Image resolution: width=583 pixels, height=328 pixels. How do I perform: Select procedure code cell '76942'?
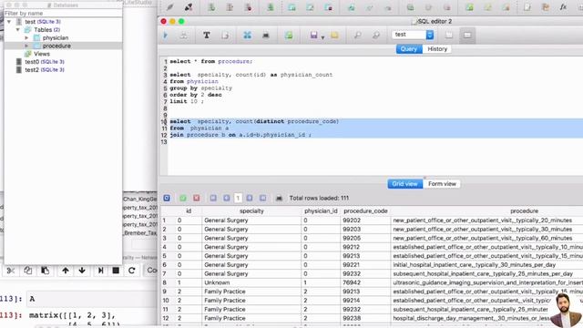(x=365, y=282)
